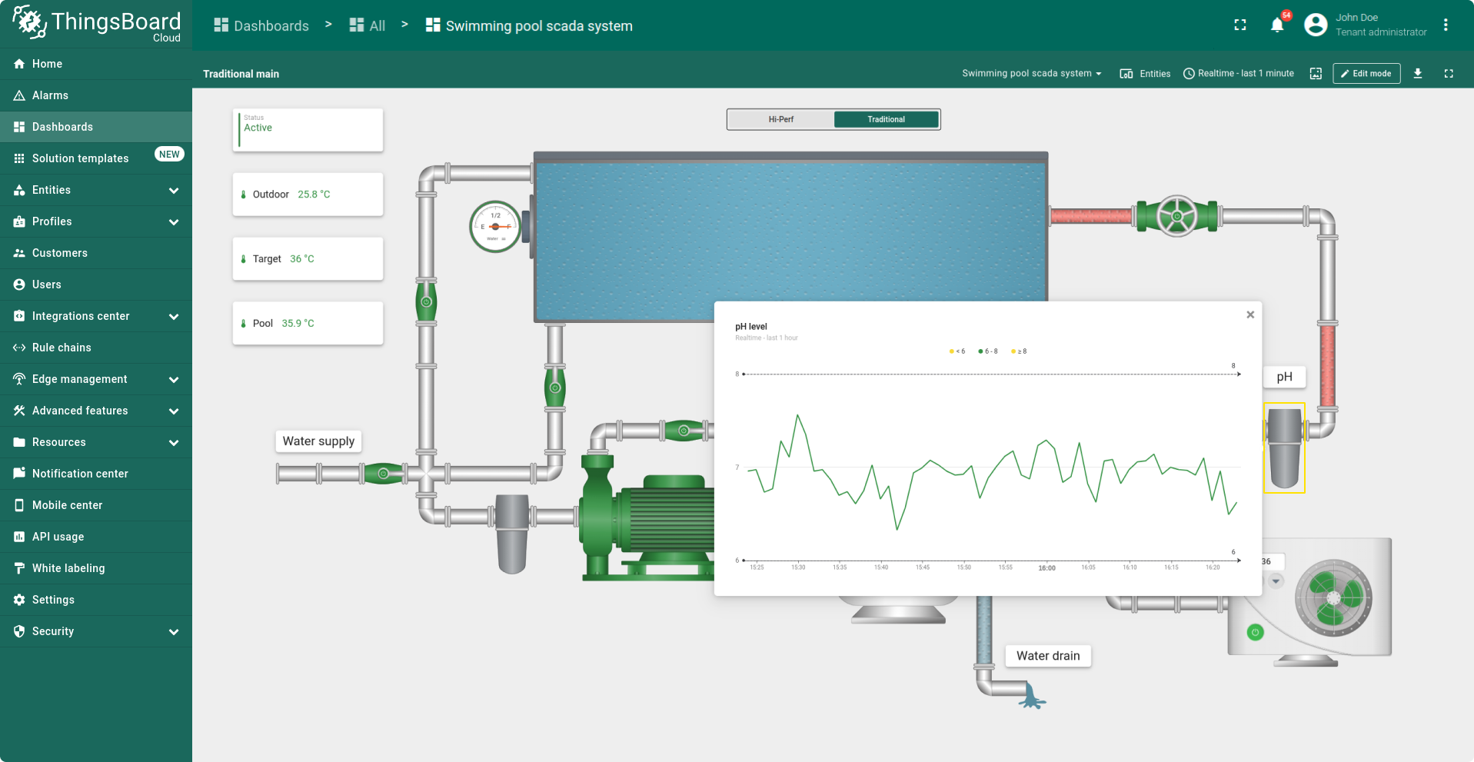Image resolution: width=1474 pixels, height=762 pixels.
Task: Select the Traditional tab
Action: click(x=885, y=119)
